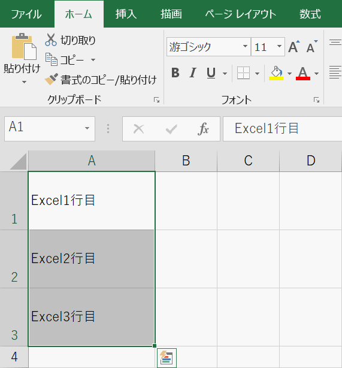Select column A header

92,161
